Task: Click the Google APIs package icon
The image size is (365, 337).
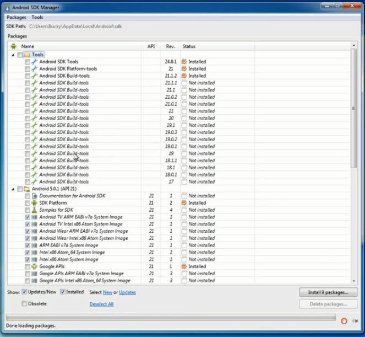Action: click(35, 266)
